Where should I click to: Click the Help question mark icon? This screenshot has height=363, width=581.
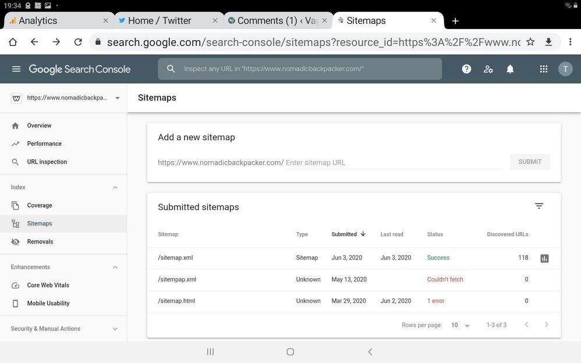pyautogui.click(x=466, y=69)
